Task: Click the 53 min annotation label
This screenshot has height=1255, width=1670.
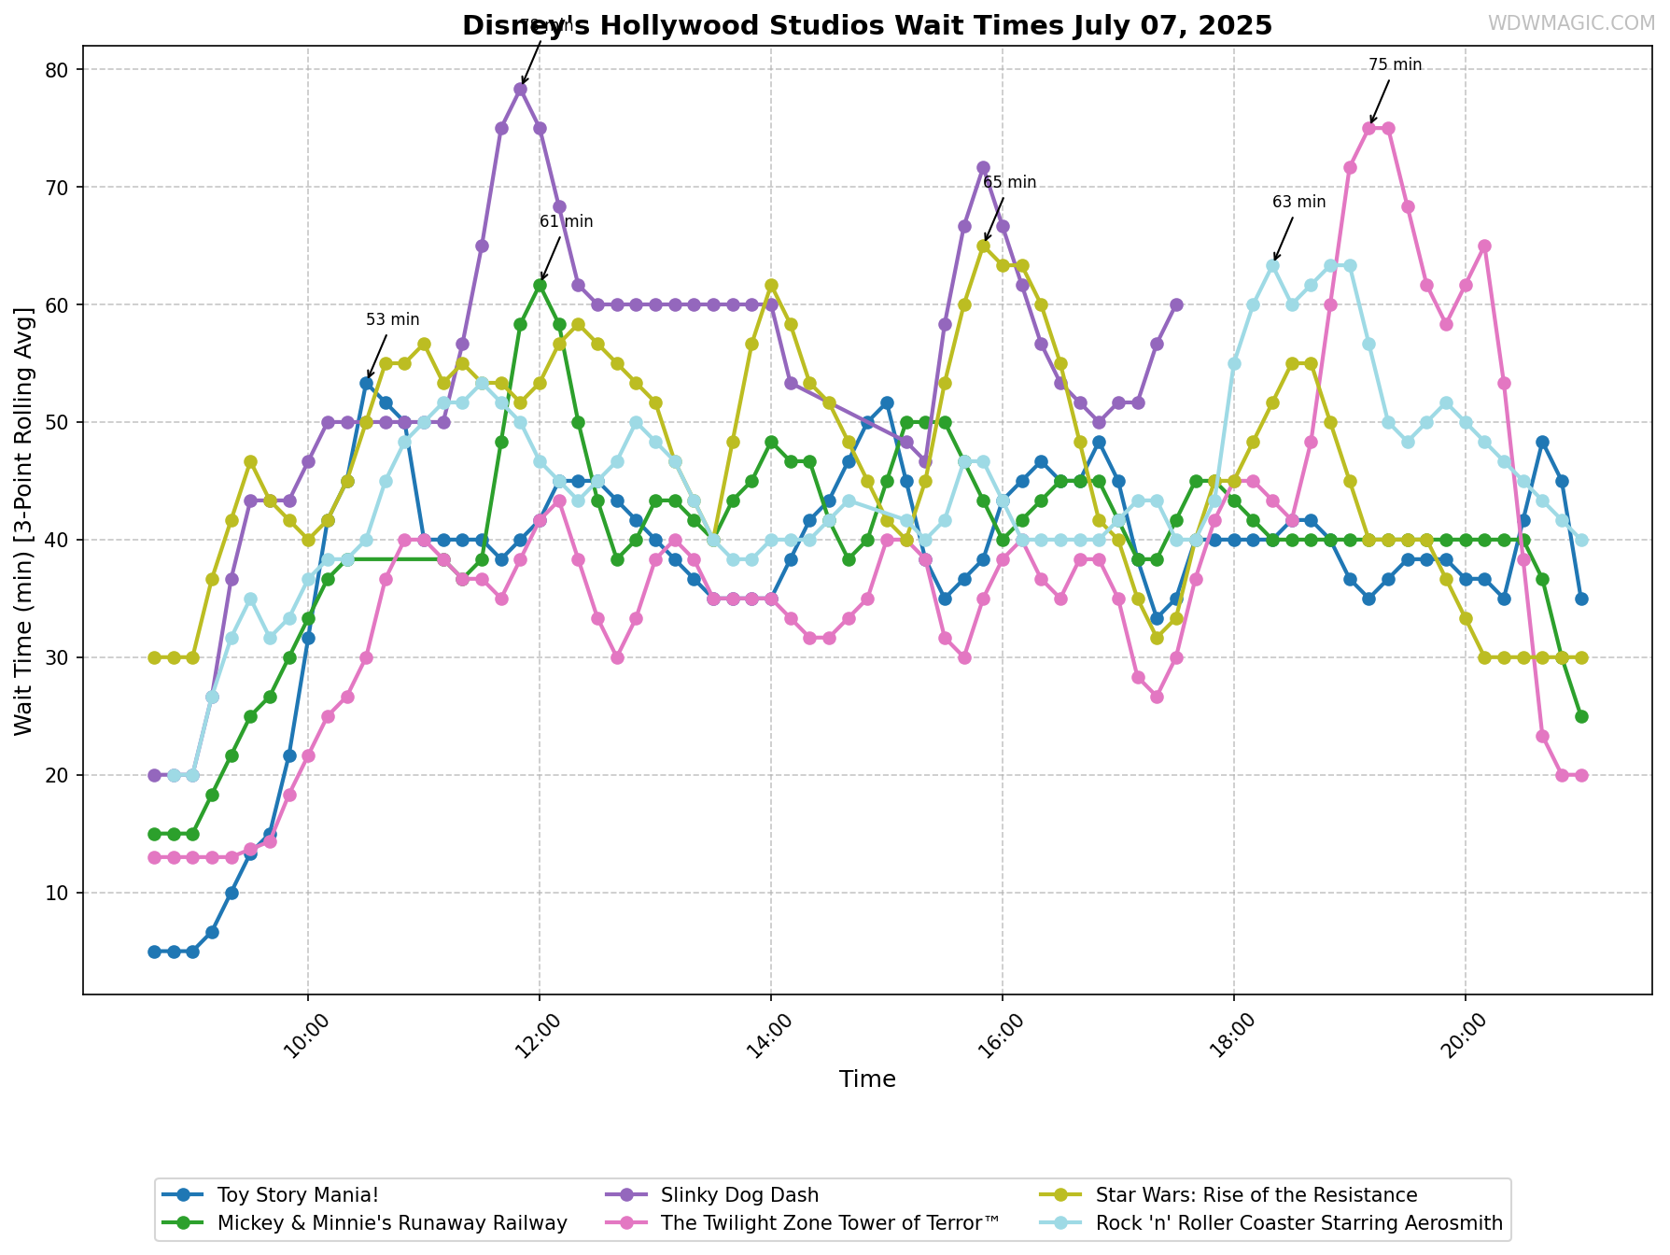Action: coord(393,319)
